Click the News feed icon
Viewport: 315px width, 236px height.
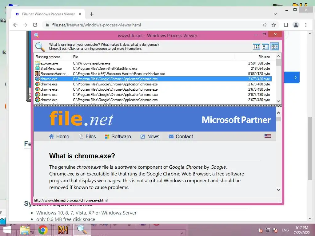pos(142,137)
